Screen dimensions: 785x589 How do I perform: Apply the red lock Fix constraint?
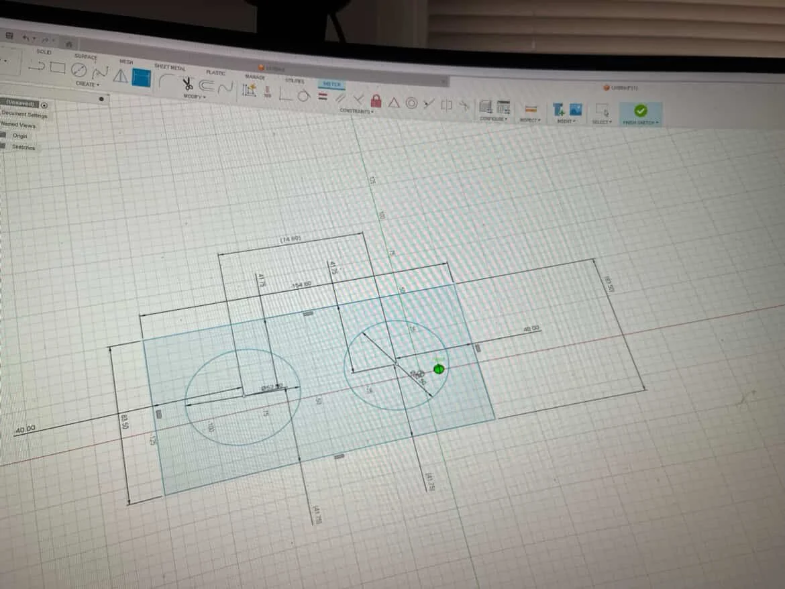pyautogui.click(x=376, y=100)
